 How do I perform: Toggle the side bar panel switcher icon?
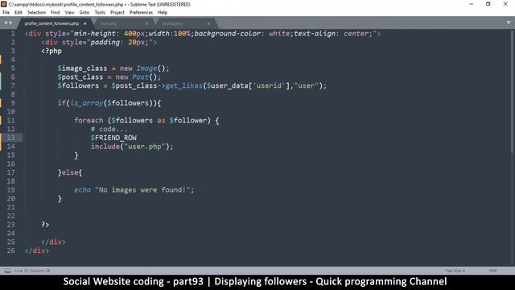(x=7, y=271)
